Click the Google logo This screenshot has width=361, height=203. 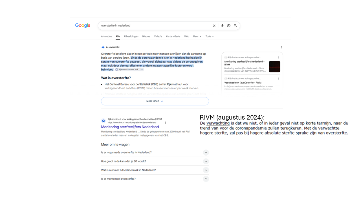83,26
